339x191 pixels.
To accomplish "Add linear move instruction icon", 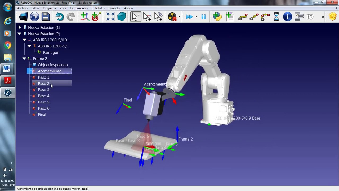I will [254, 17].
